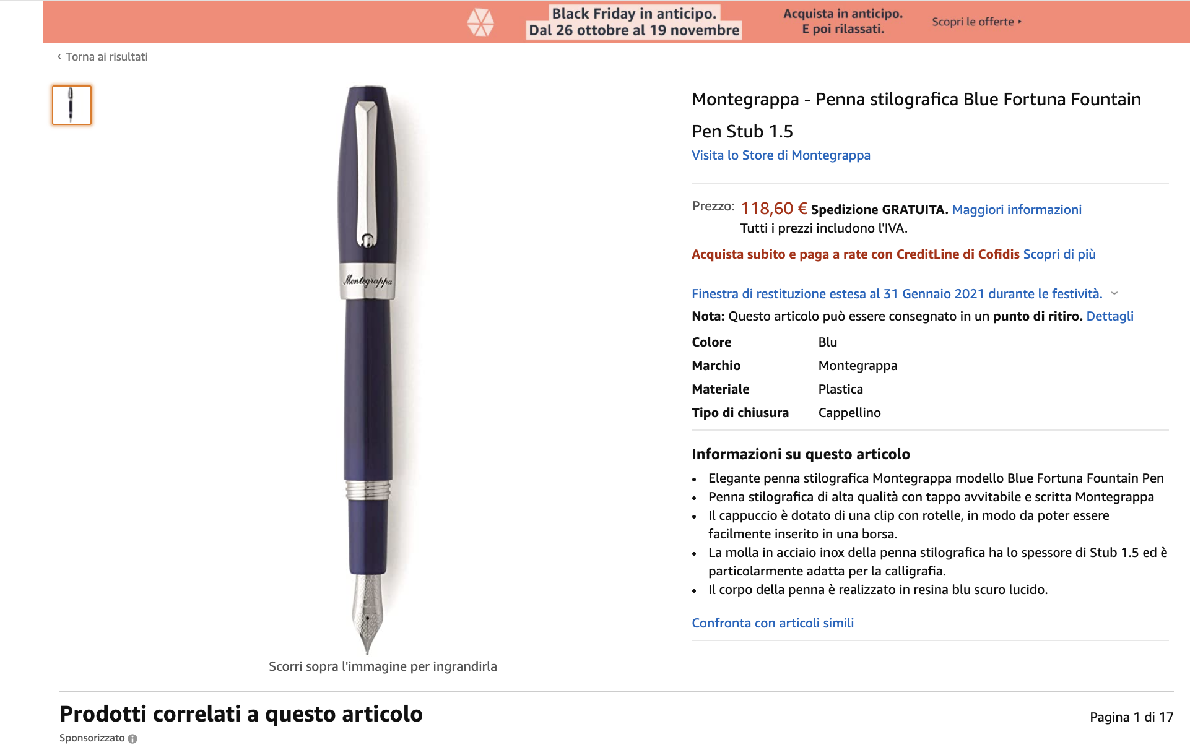The height and width of the screenshot is (750, 1190).
Task: Click the Acquista in anticipo banner text
Action: tap(843, 22)
